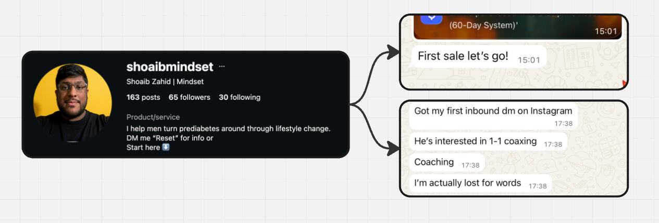Select 'Got my first inbound dm on Instagram' message
Image resolution: width=659 pixels, height=223 pixels.
pos(493,116)
